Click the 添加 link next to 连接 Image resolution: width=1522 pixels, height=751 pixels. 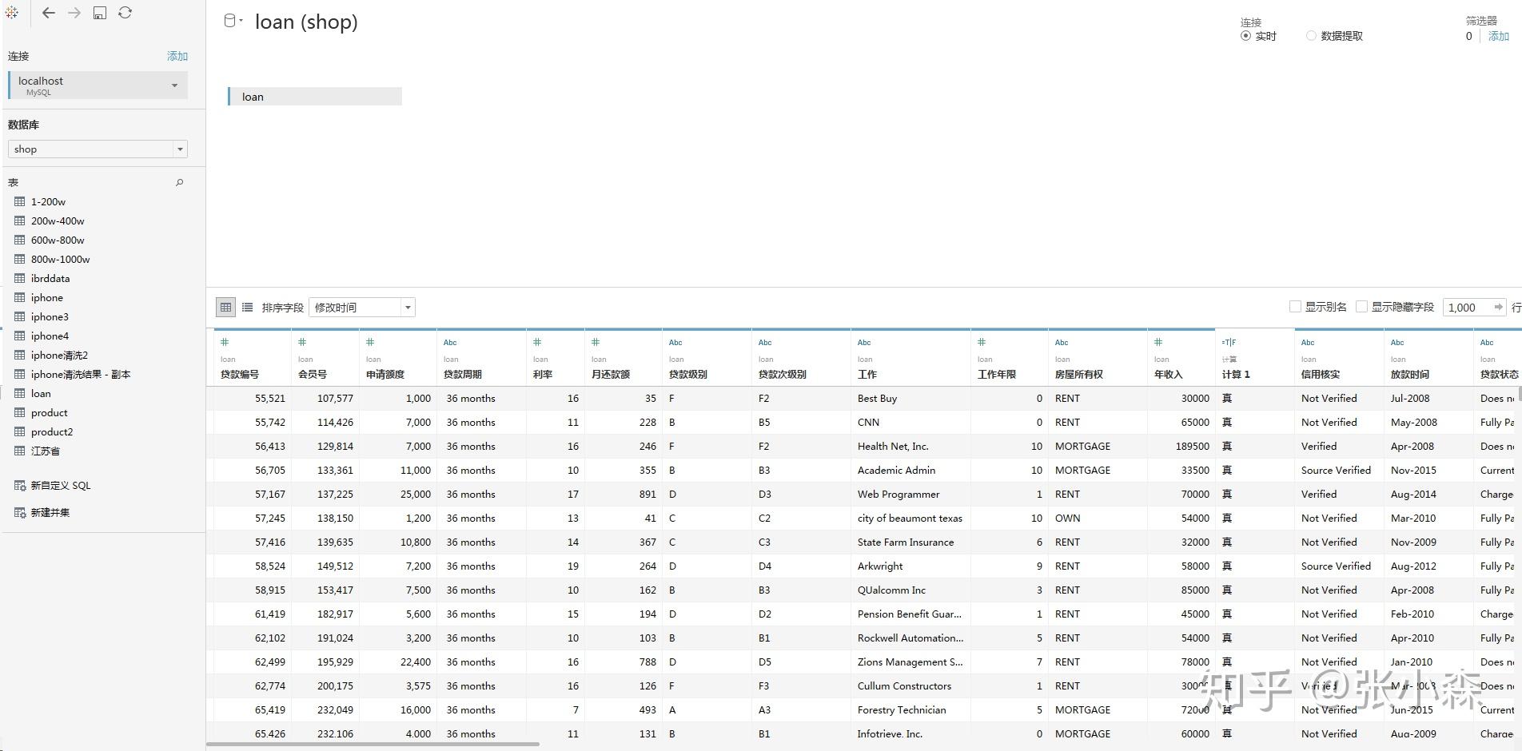point(177,56)
